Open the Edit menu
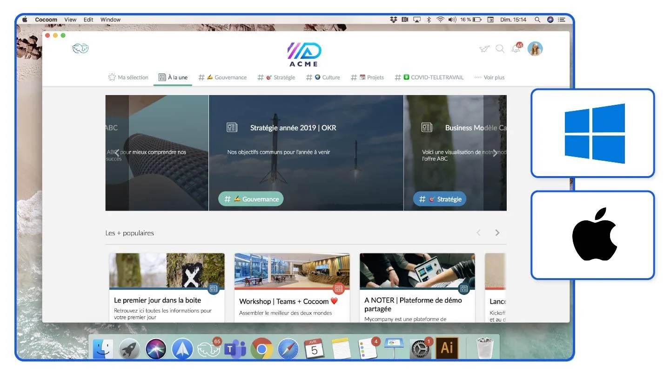Viewport: 664px width, 376px height. point(88,20)
